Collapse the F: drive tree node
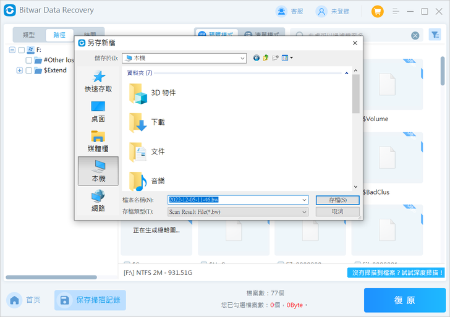 12,50
